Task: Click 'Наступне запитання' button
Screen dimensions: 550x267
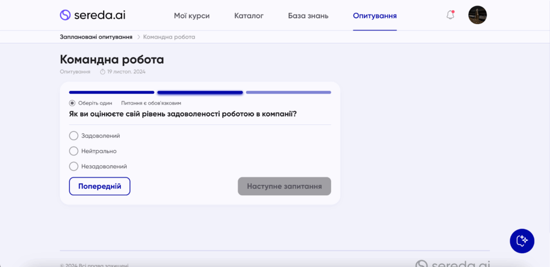Action: point(284,187)
